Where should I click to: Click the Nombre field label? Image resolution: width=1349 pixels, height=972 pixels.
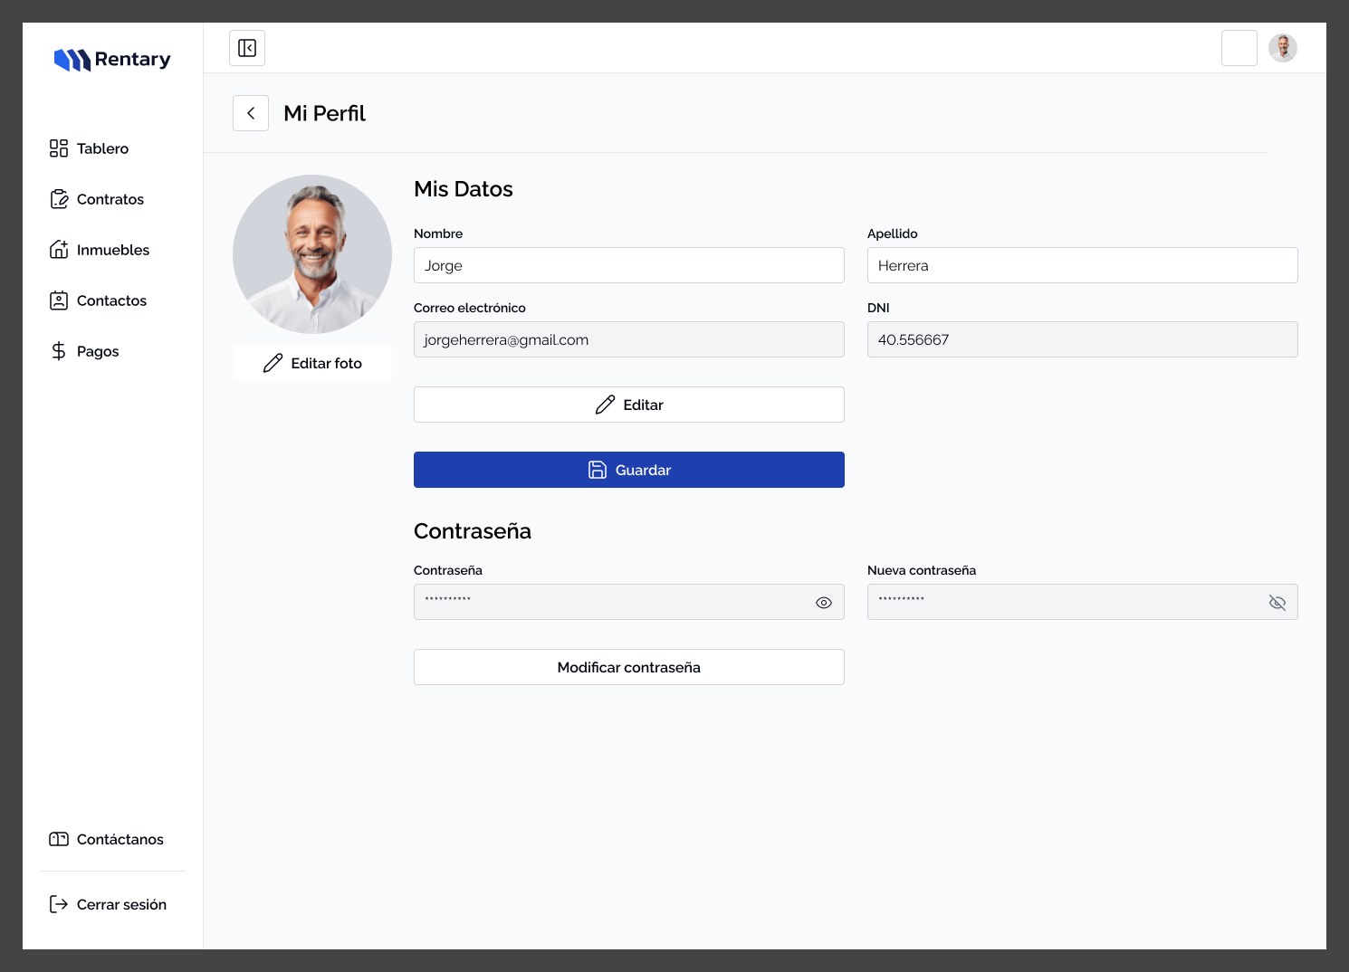(x=438, y=233)
